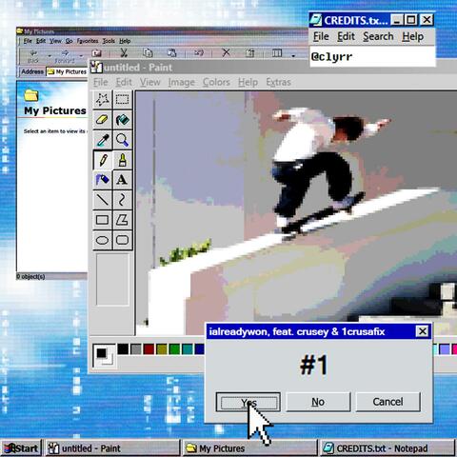Choose the Fill With Color bucket tool

pyautogui.click(x=123, y=120)
